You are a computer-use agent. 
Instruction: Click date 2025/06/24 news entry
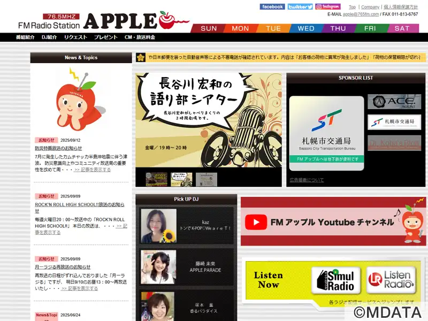click(x=71, y=315)
